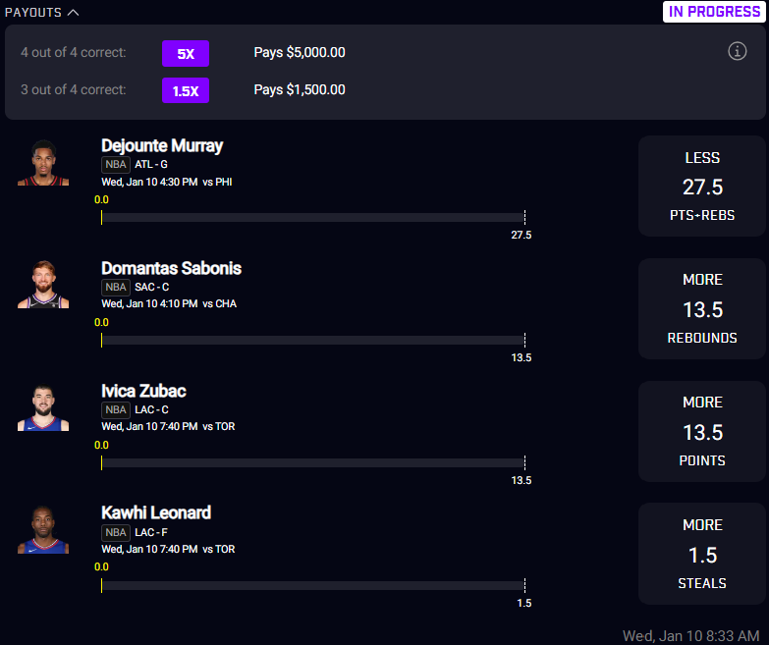Click the Ivica Zubac name

(x=143, y=391)
